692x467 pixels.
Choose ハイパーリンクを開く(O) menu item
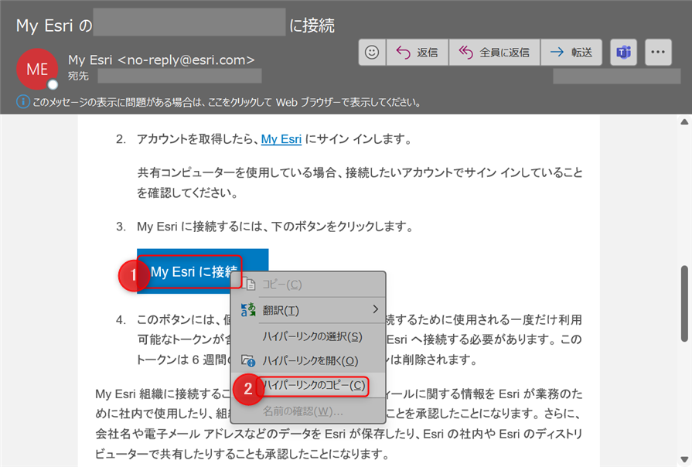pyautogui.click(x=308, y=361)
